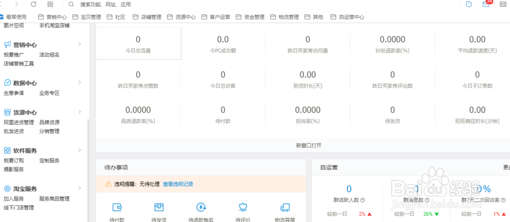Open 我要推广 link

click(x=14, y=55)
